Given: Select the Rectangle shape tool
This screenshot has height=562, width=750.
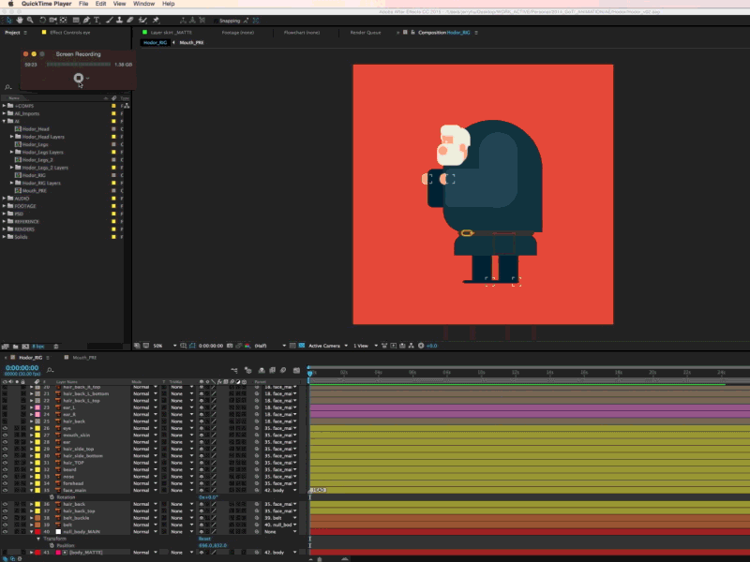Looking at the screenshot, I should [x=76, y=20].
